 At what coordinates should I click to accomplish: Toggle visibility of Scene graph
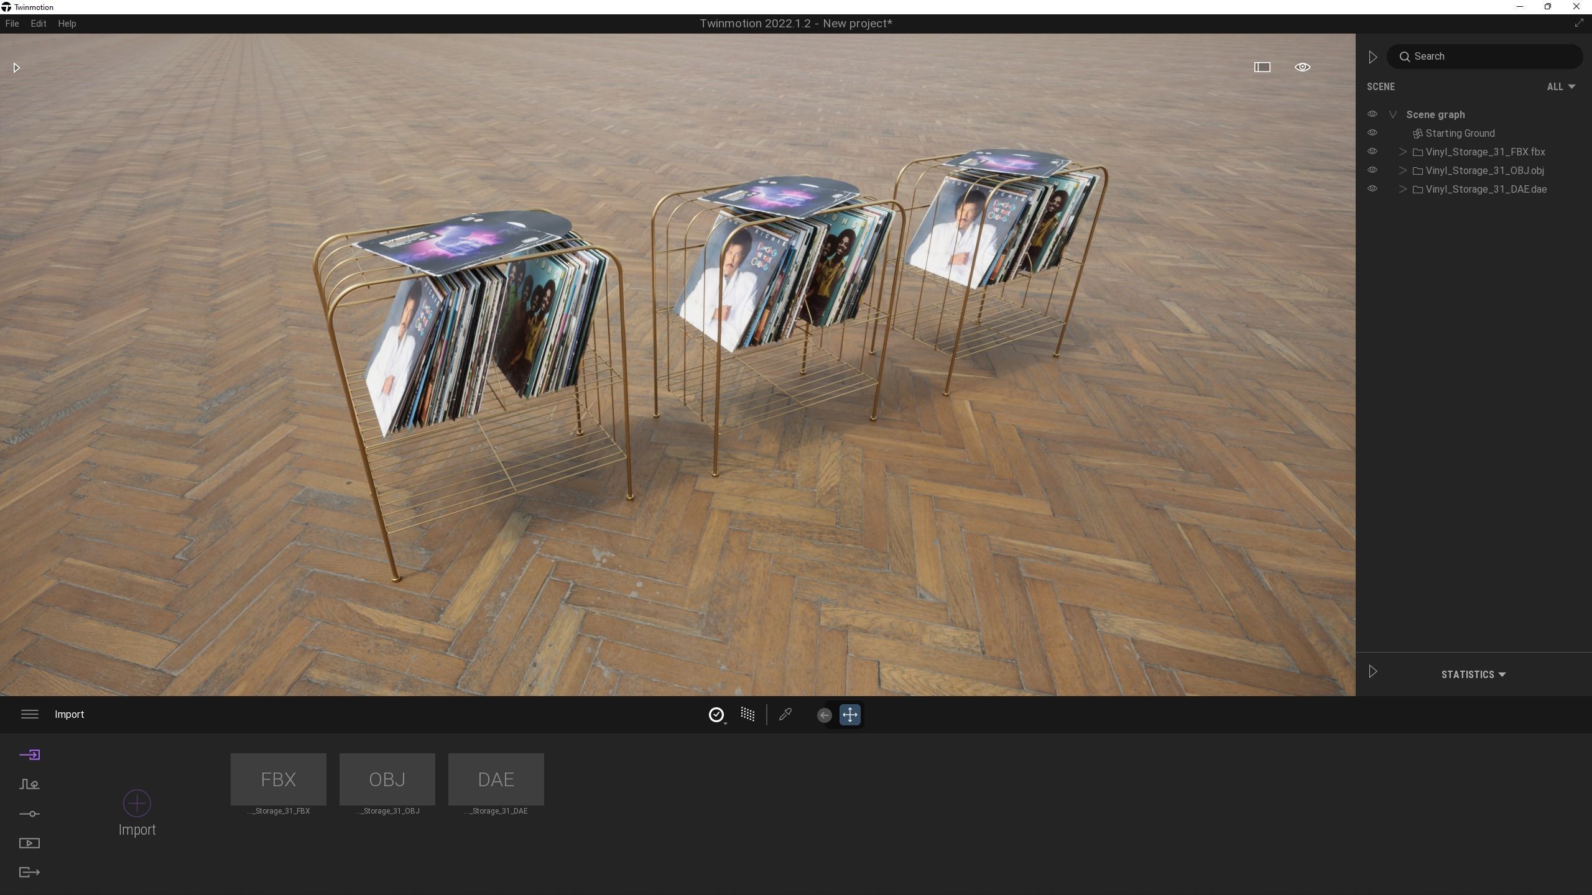click(x=1372, y=114)
